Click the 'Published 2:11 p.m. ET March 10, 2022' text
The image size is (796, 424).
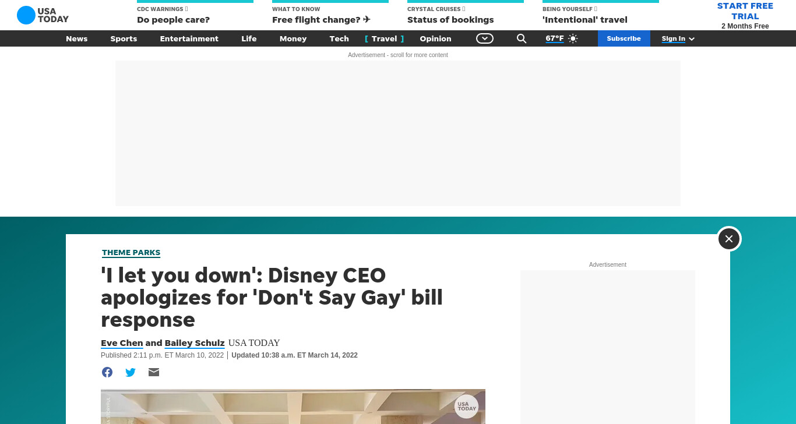[x=162, y=355]
